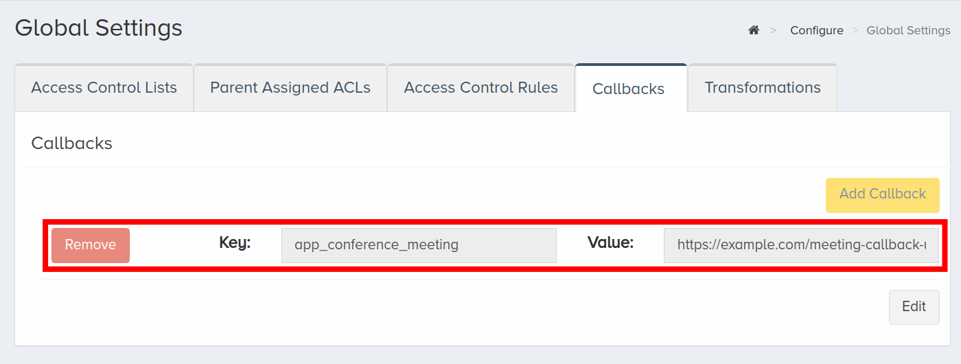Go to the Transformations tab

(x=763, y=88)
